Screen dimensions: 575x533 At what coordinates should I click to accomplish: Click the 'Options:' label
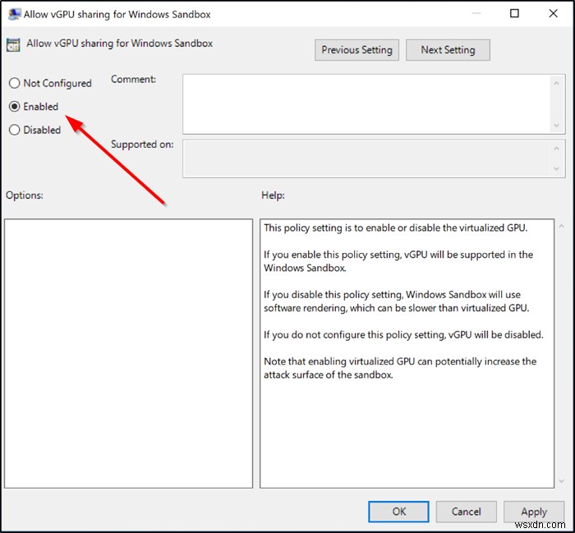coord(24,195)
